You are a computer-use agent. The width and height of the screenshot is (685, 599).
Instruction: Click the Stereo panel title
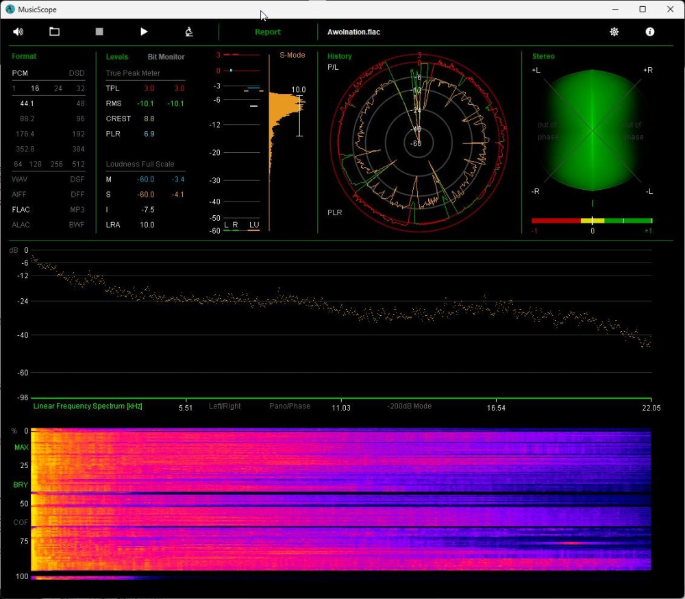point(543,56)
